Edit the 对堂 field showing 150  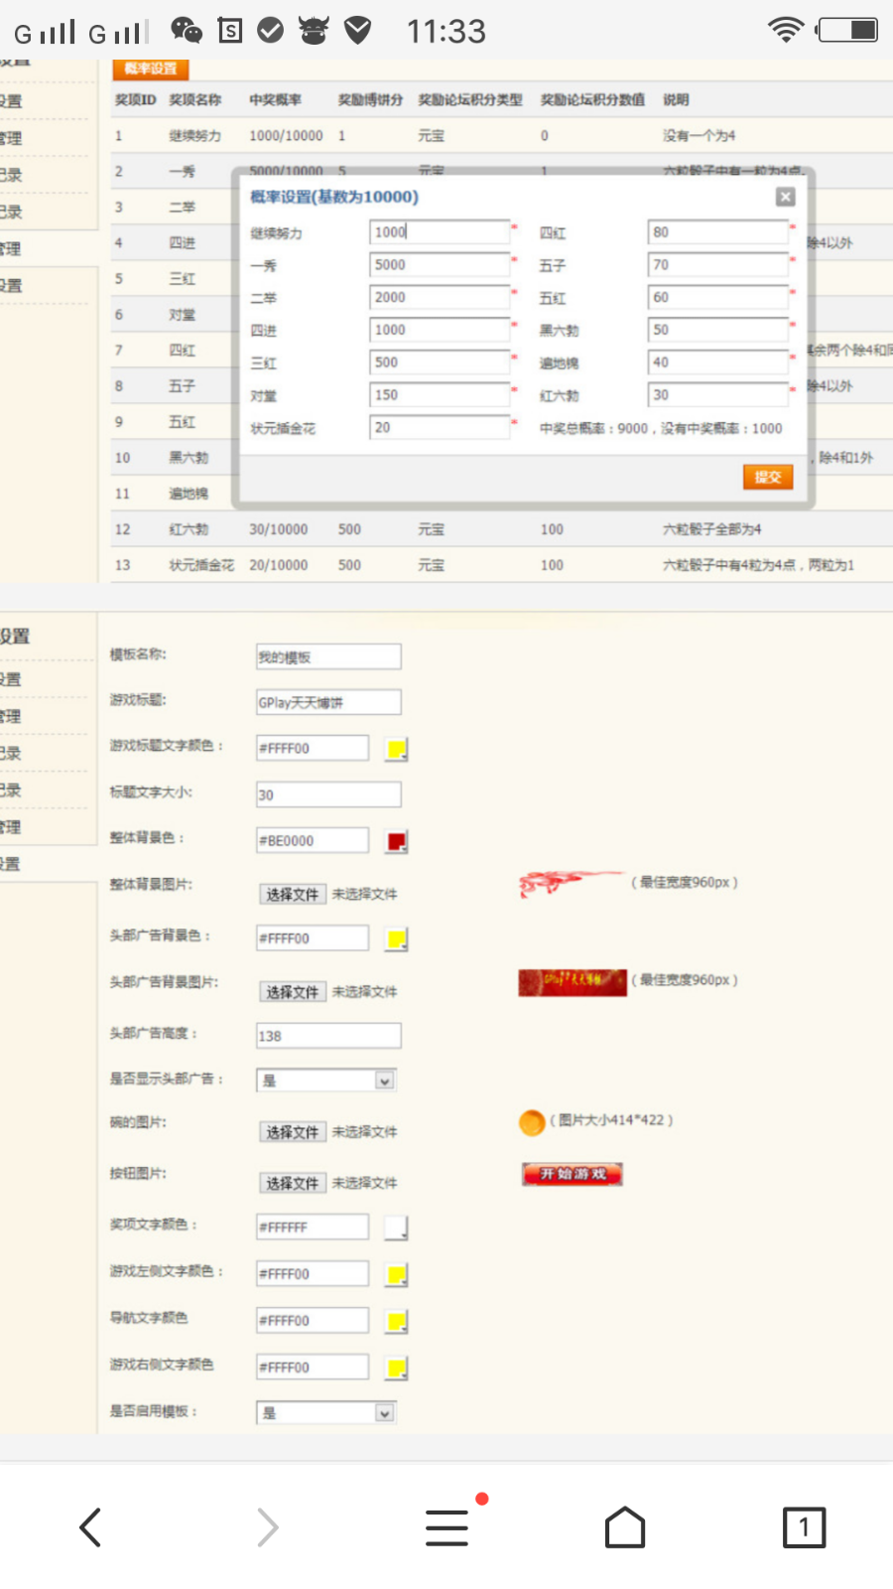point(440,394)
